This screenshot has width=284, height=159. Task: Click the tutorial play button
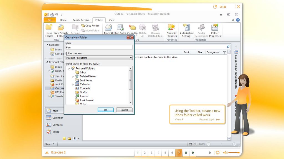click(210, 153)
